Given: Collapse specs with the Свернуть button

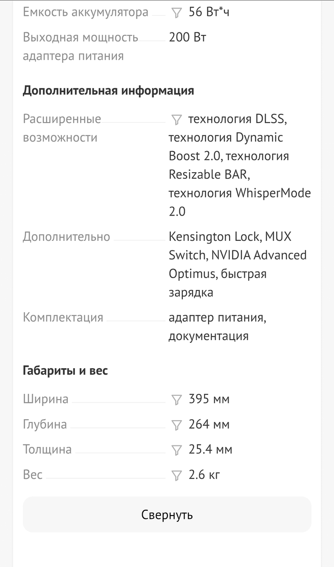Looking at the screenshot, I should click(x=167, y=515).
